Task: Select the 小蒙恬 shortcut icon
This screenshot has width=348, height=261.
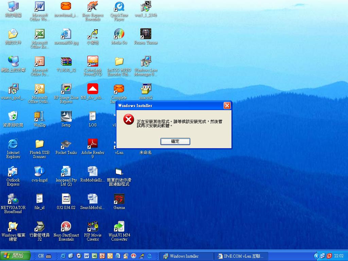Action: [x=93, y=37]
